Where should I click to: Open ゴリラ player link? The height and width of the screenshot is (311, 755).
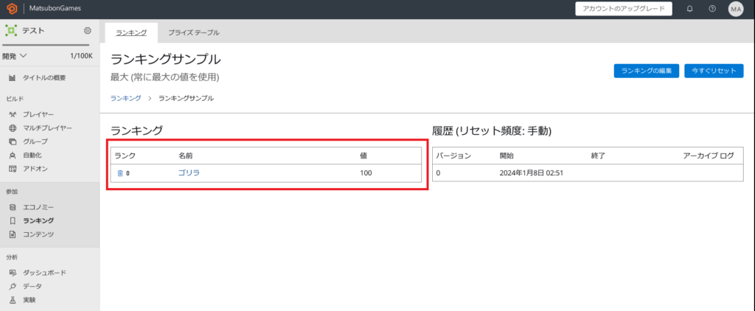coord(189,173)
